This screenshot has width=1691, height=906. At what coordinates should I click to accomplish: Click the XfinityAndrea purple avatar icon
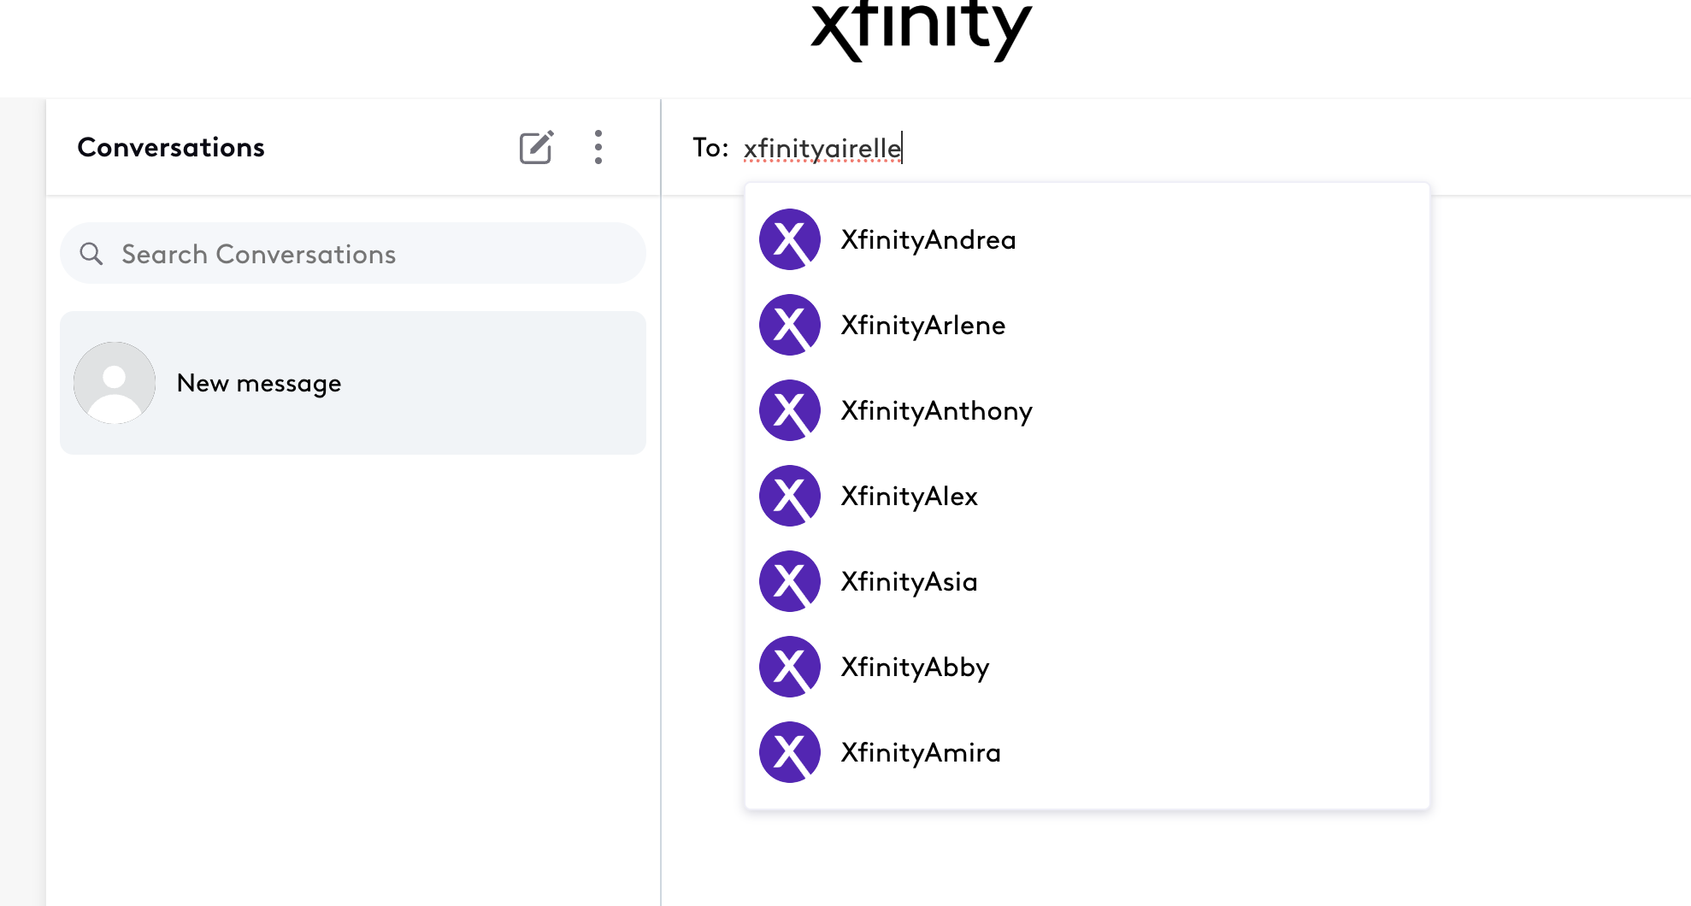pyautogui.click(x=790, y=239)
